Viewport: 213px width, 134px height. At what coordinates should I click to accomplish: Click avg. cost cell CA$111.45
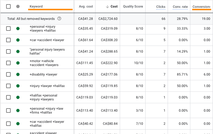85,63
